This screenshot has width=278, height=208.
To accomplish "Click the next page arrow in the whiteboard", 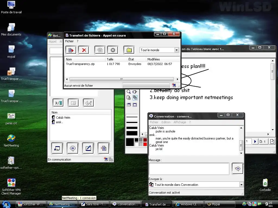I will (x=255, y=141).
